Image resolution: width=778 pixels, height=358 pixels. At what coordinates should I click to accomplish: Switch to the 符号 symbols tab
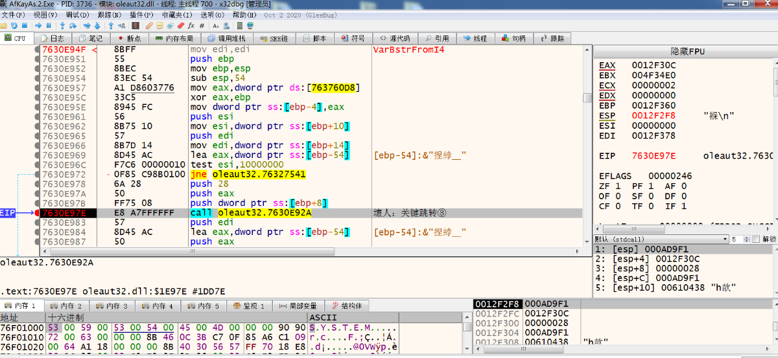tap(353, 38)
